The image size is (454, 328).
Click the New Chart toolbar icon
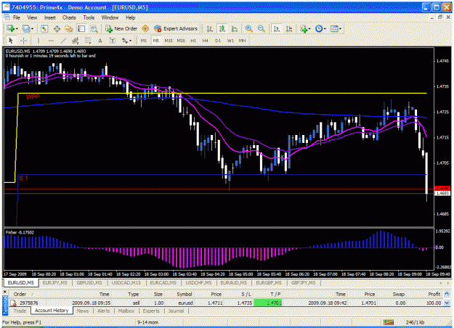(11, 28)
